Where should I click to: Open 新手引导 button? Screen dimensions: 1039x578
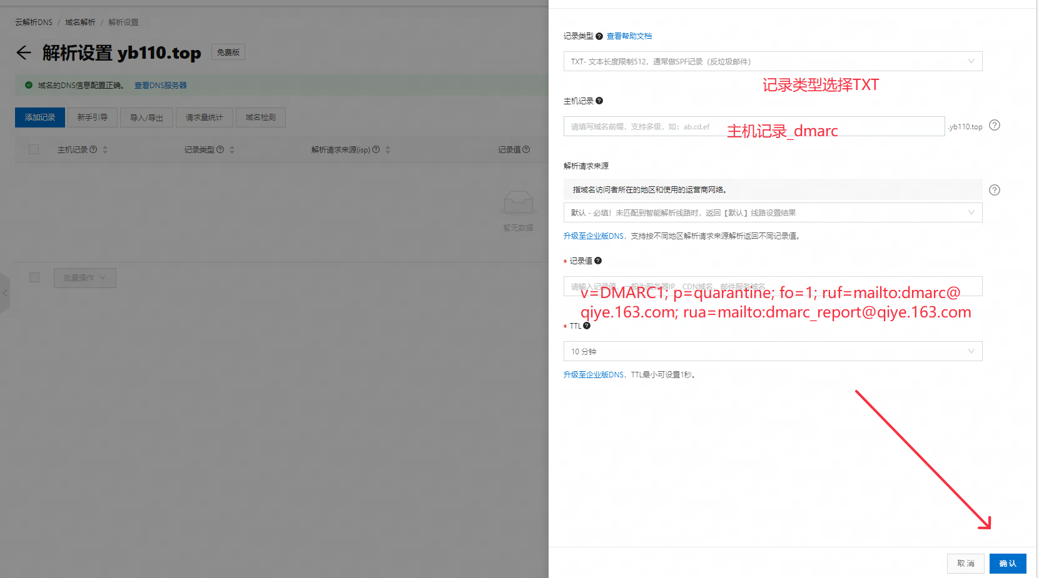93,117
